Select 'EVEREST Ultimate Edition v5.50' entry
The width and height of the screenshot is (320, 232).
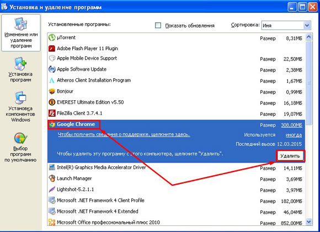click(90, 102)
